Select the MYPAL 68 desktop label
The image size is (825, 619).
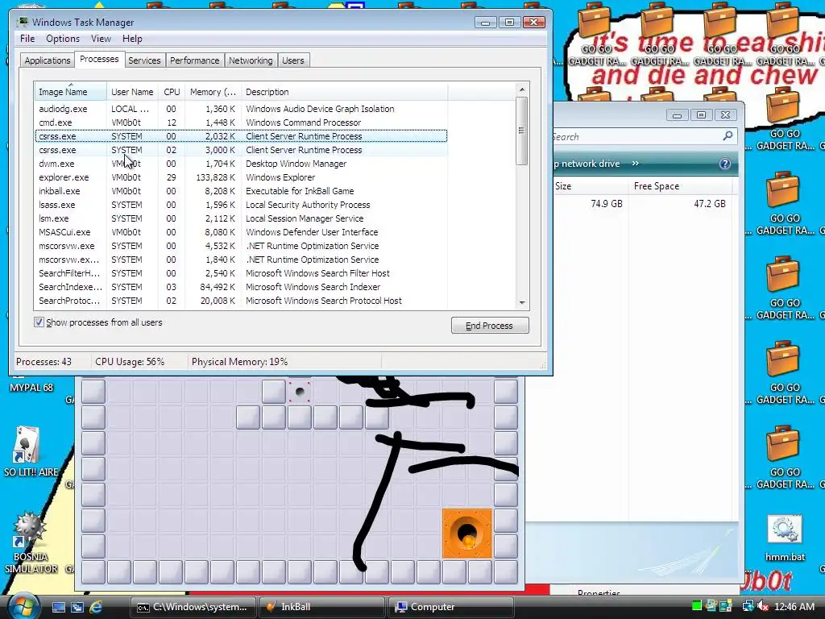click(31, 388)
